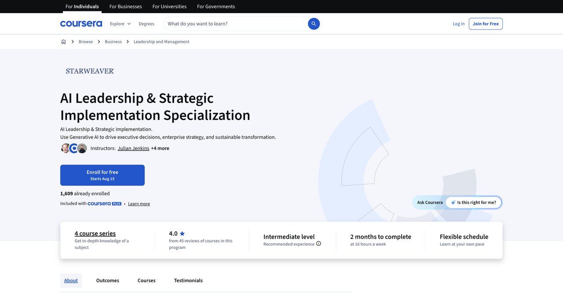
Task: Click Learn more about Coursera Plus
Action: (139, 204)
